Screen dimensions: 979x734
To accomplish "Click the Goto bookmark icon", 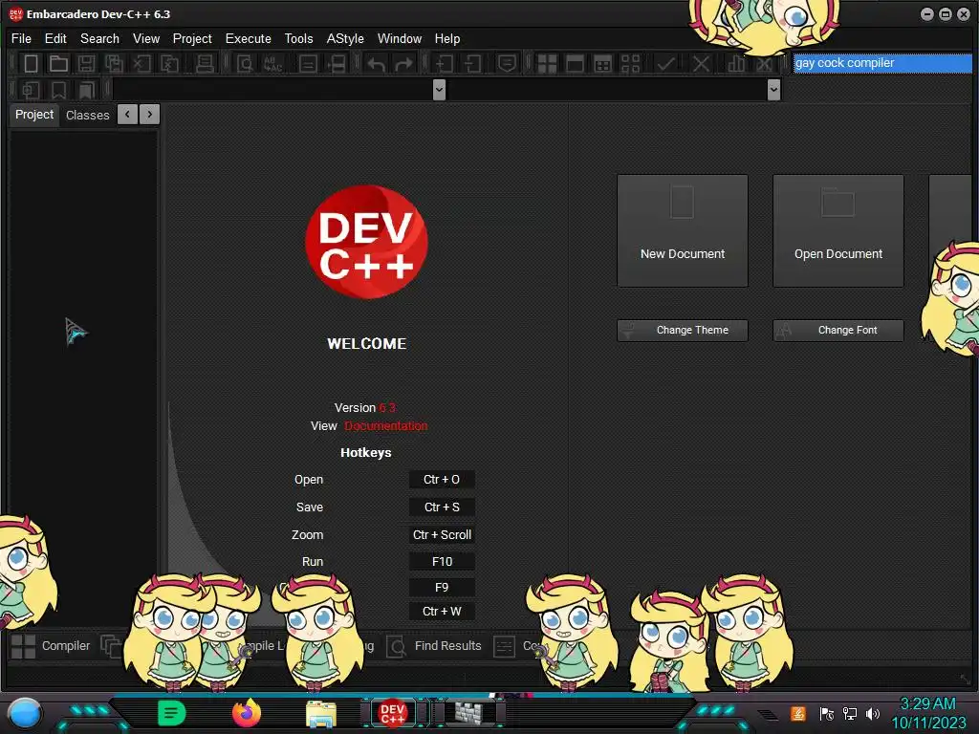I will [86, 90].
